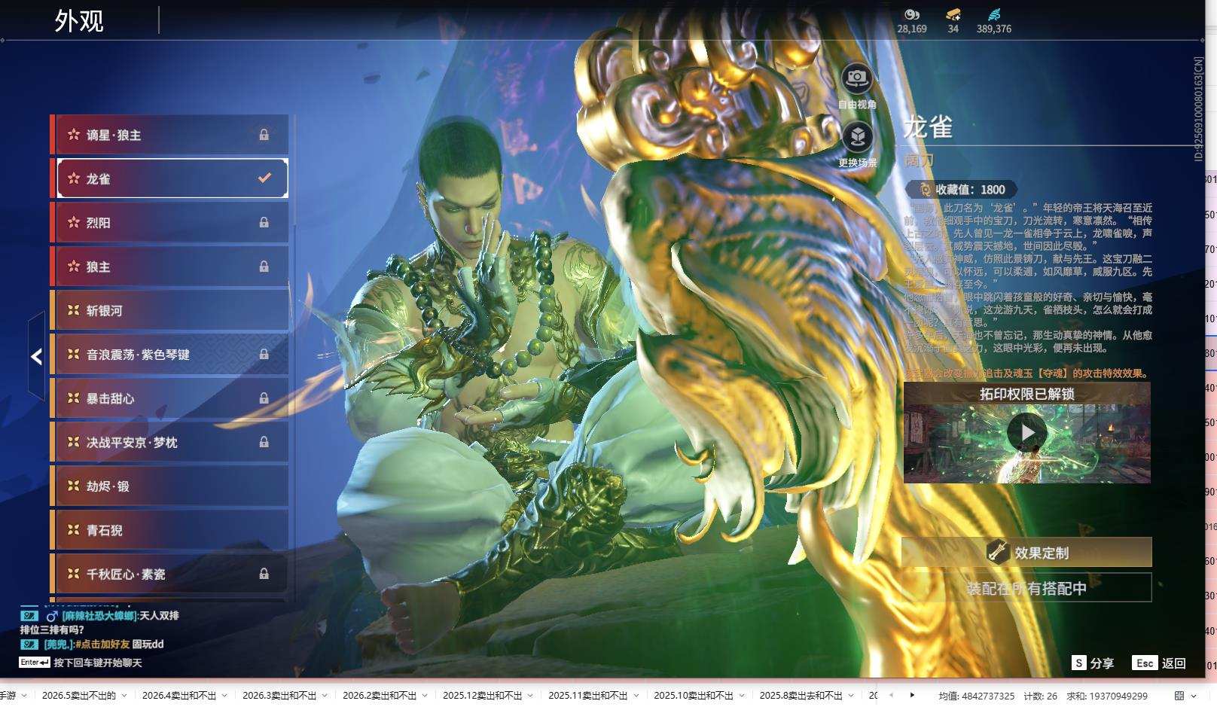Switch to sheet tab 2025.12卖出和不出
The image size is (1217, 707).
coord(483,696)
